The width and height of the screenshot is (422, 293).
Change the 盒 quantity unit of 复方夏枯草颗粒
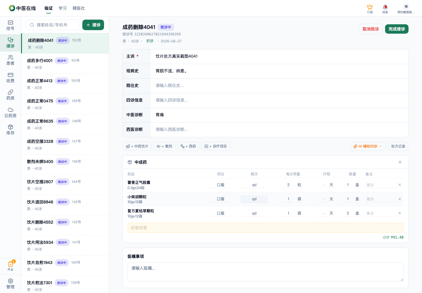pyautogui.click(x=357, y=213)
